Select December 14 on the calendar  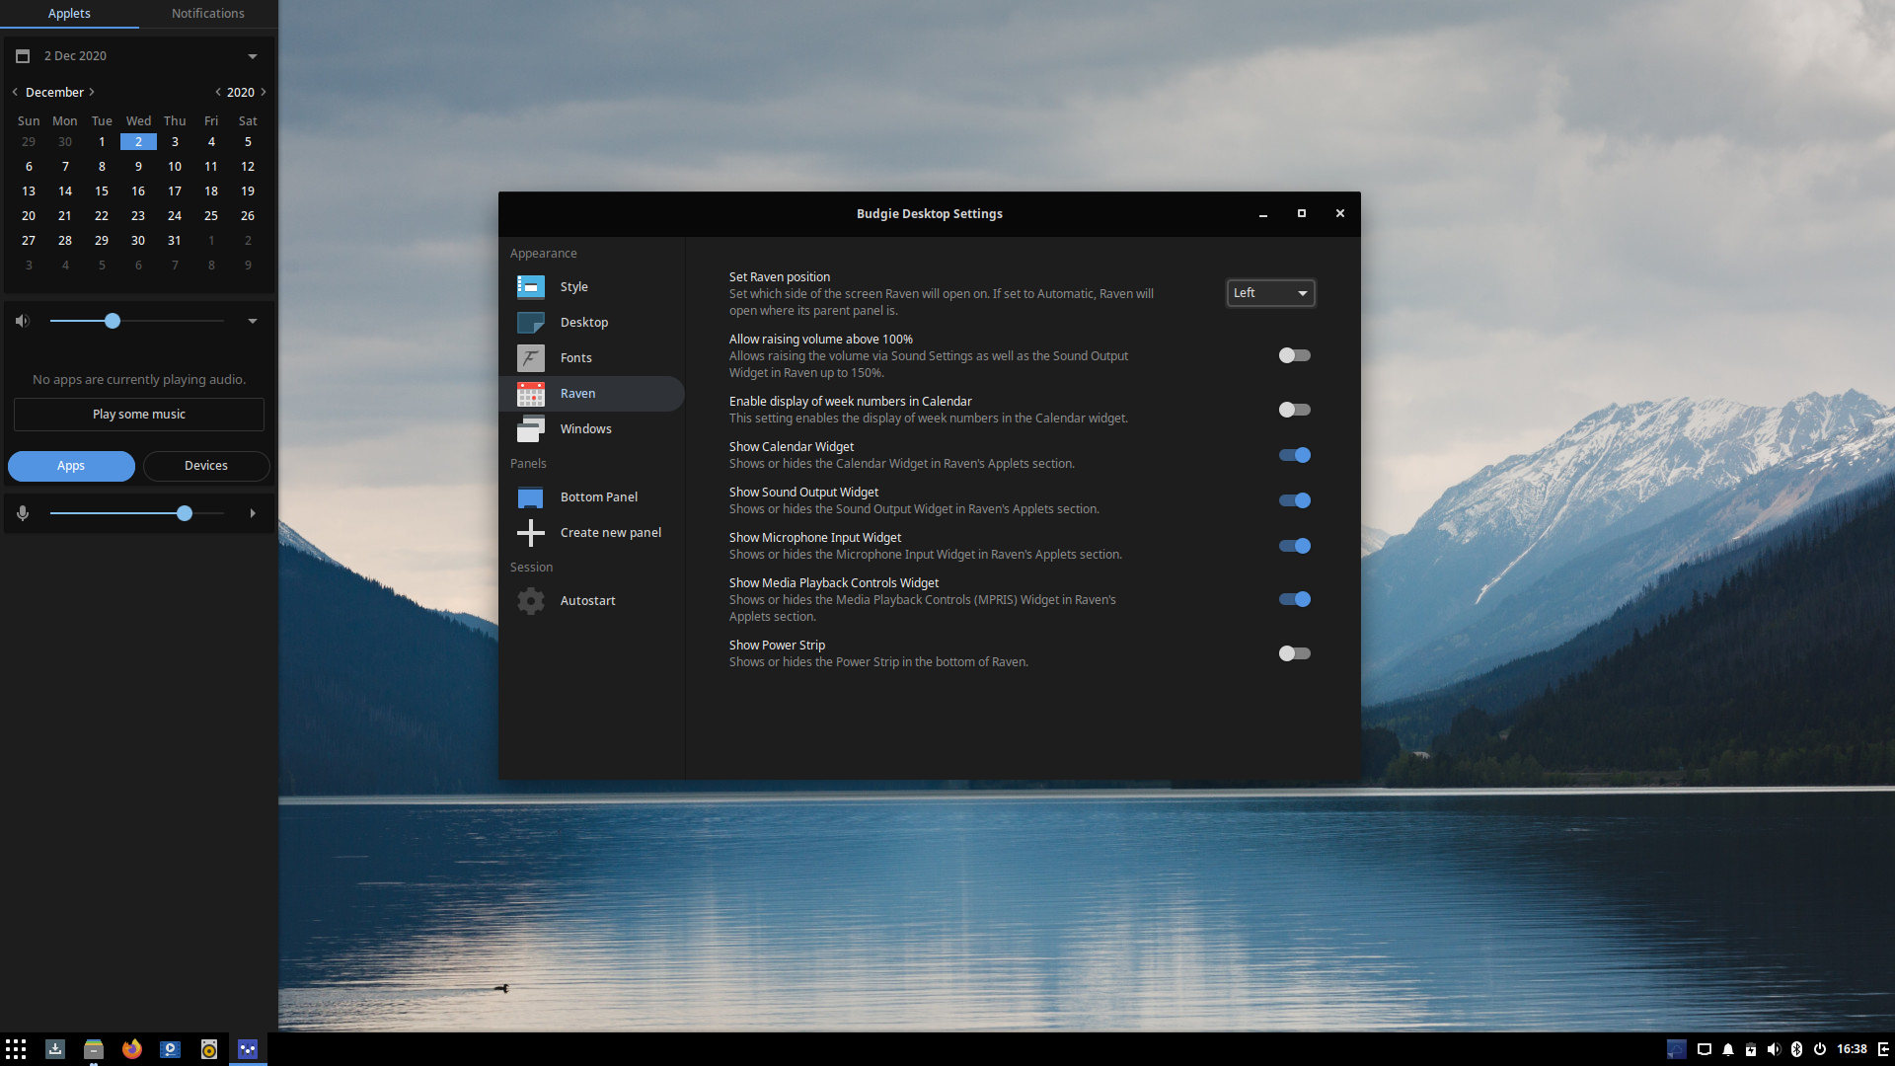[64, 190]
